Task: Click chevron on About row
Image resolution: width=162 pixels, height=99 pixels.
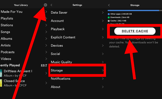Action: click(103, 87)
